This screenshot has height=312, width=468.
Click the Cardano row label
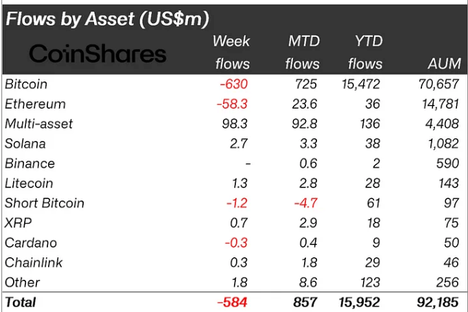click(30, 243)
